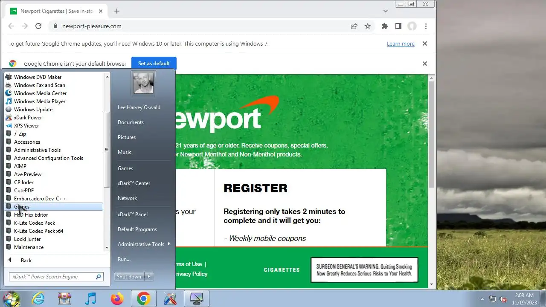546x307 pixels.
Task: Click the Shut down button
Action: point(129,277)
